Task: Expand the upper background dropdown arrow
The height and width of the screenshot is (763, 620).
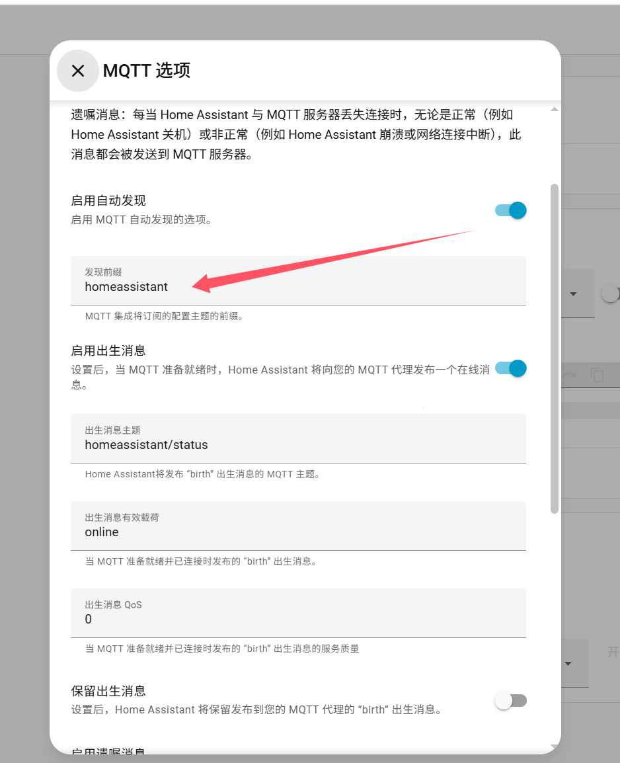Action: 573,294
